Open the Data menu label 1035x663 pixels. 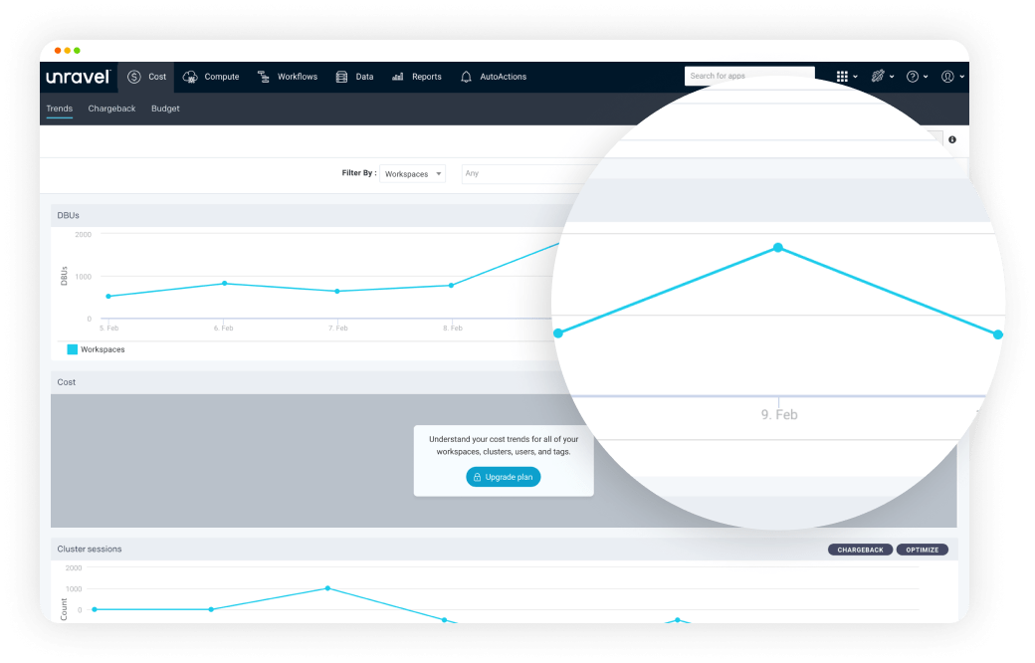[x=364, y=77]
